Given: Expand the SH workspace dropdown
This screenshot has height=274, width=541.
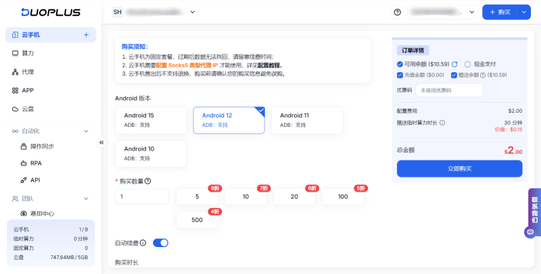Looking at the screenshot, I should tap(193, 12).
